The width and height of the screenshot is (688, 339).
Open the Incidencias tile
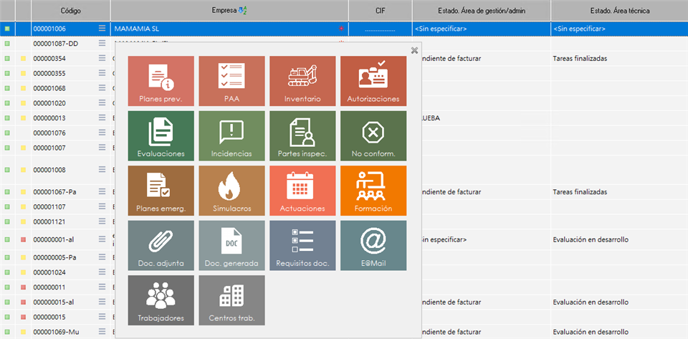(x=231, y=136)
